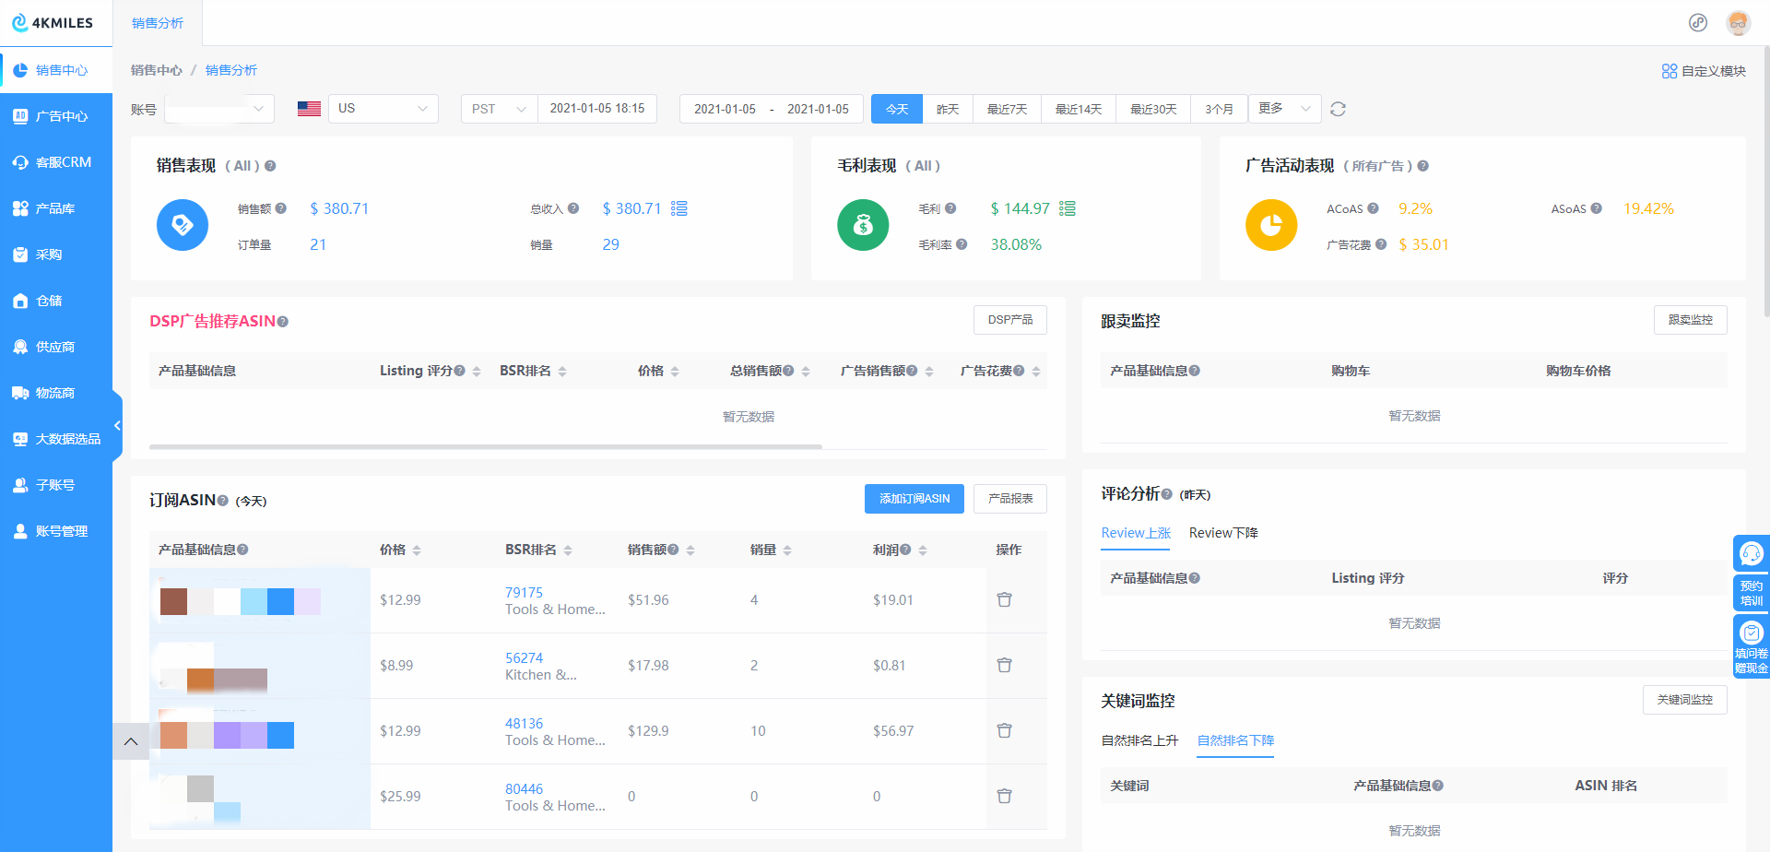The height and width of the screenshot is (852, 1770).
Task: Open the chat support widget on right edge
Action: coord(1751,552)
